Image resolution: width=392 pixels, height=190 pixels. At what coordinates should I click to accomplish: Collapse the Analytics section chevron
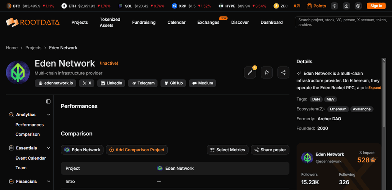[49, 115]
